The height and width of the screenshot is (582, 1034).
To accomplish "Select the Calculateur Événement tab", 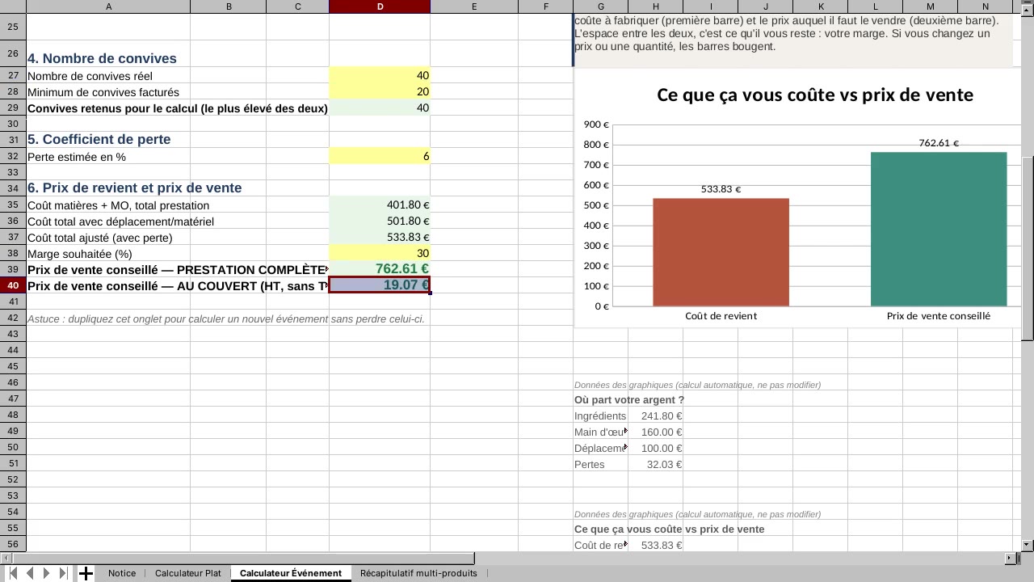I will point(291,573).
